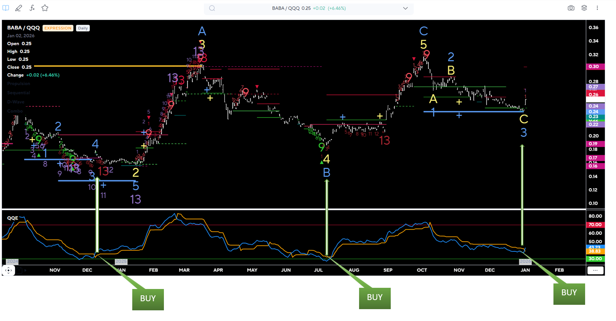Screen dimensions: 616x321
Task: Click the 70.00 QQE level label
Action: pos(595,225)
